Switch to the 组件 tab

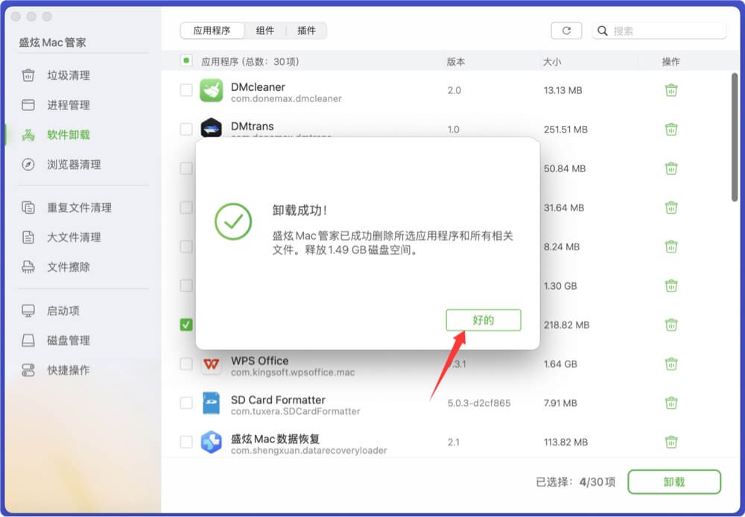(x=266, y=31)
